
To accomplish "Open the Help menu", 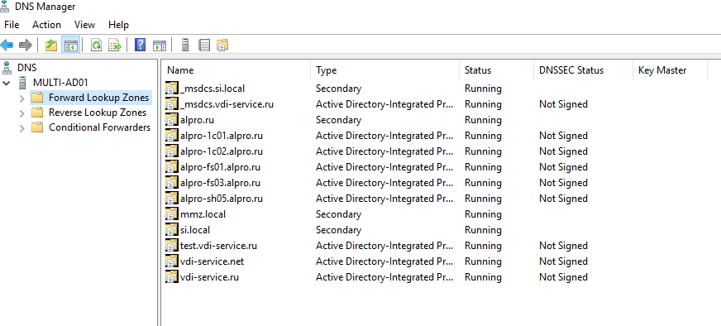I will (118, 25).
